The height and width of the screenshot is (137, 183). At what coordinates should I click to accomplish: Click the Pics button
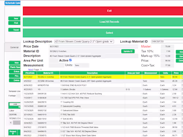(15, 76)
